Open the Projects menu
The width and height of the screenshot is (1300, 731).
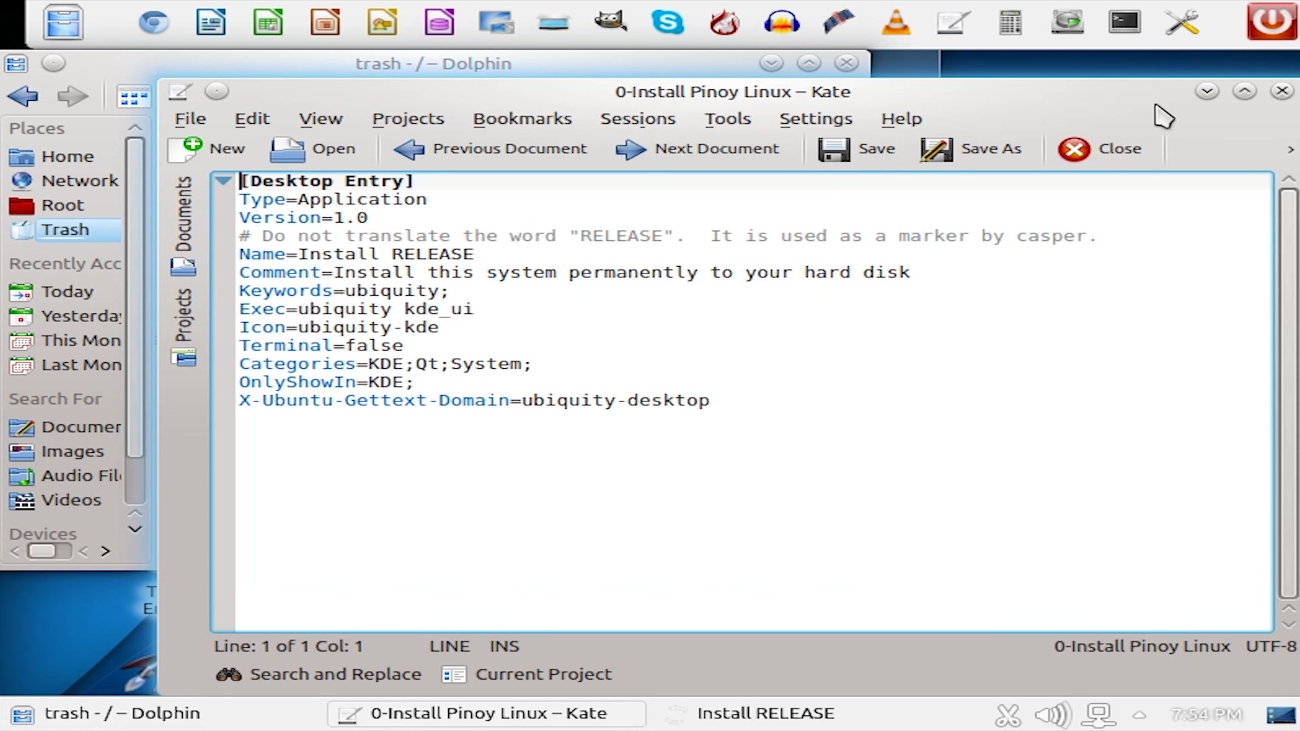(408, 119)
